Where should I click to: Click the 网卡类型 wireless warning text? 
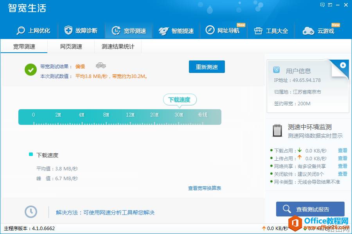[307, 182]
